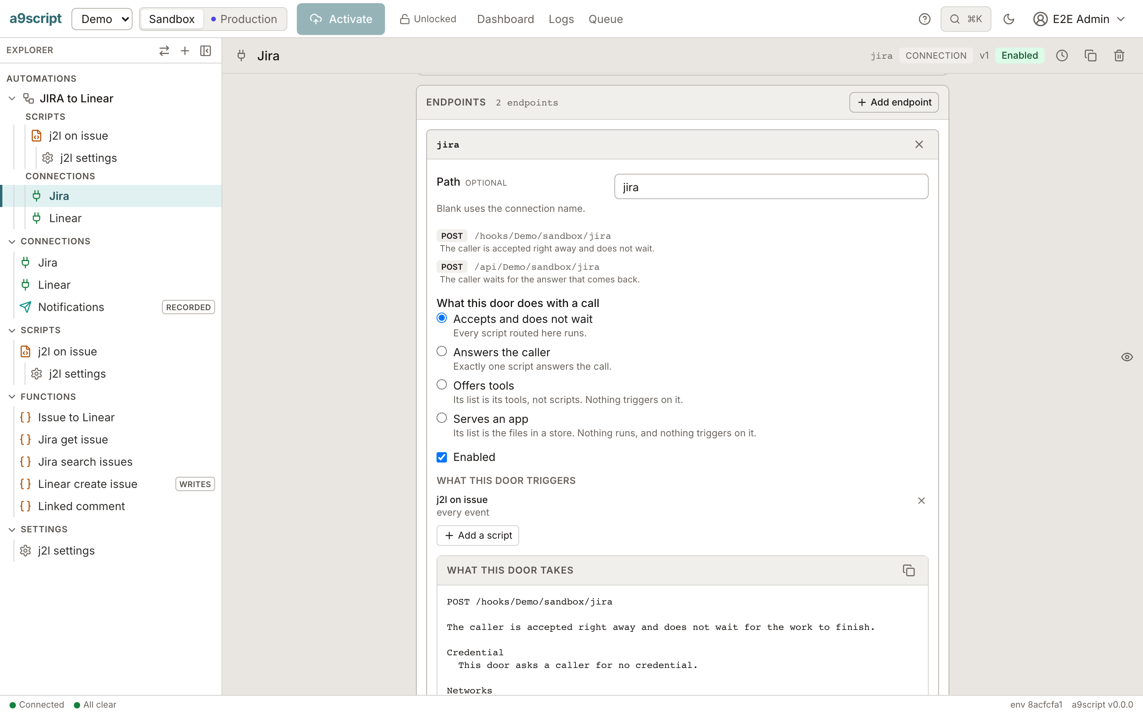Open Queue page
The image size is (1143, 714).
(x=606, y=19)
